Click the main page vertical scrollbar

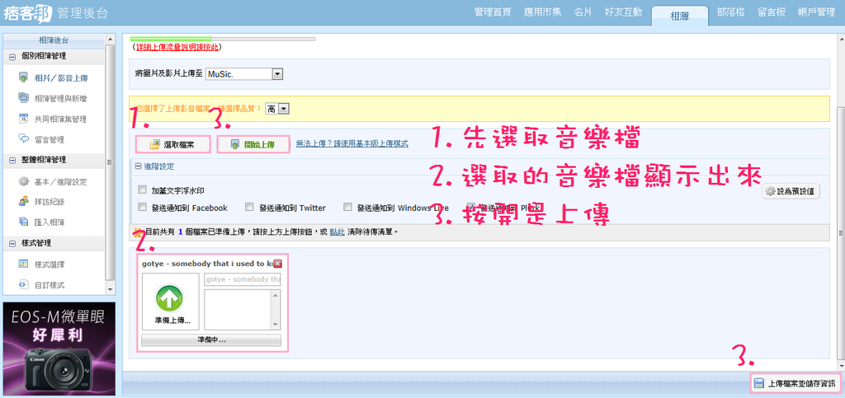[840, 232]
